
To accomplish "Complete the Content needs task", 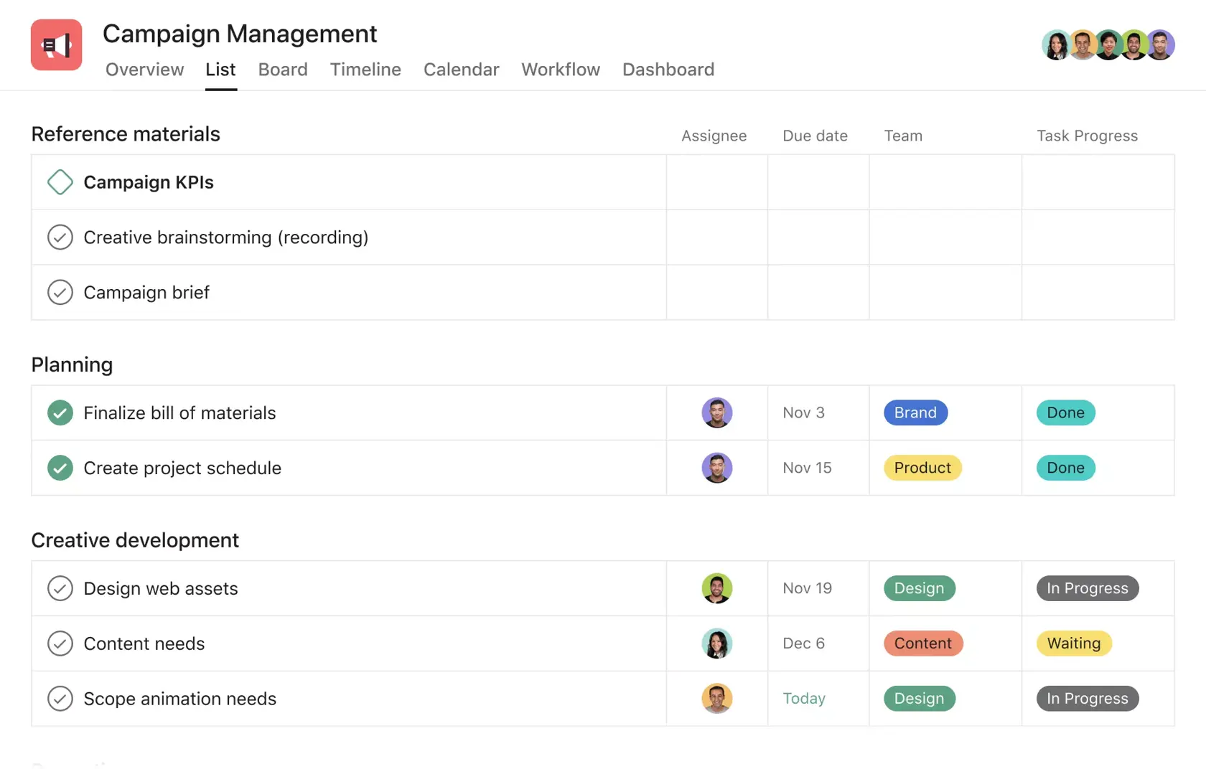I will (x=60, y=643).
